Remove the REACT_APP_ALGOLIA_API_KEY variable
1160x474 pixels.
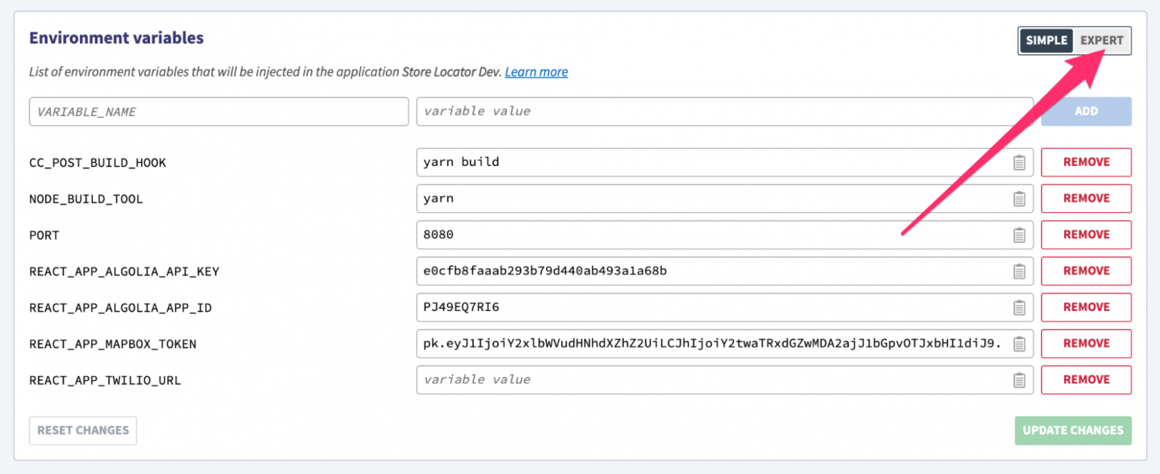pos(1086,271)
